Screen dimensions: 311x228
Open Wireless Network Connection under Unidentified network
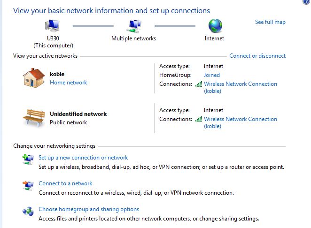[241, 122]
